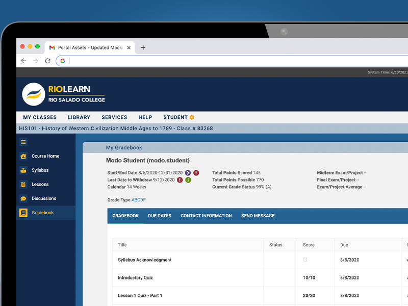Click Current Grade Status 99% (A)

(242, 187)
